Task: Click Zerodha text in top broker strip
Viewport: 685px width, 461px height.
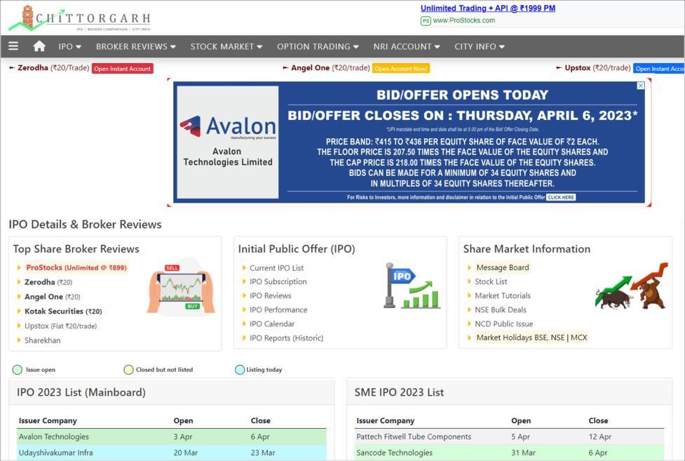Action: pos(33,68)
